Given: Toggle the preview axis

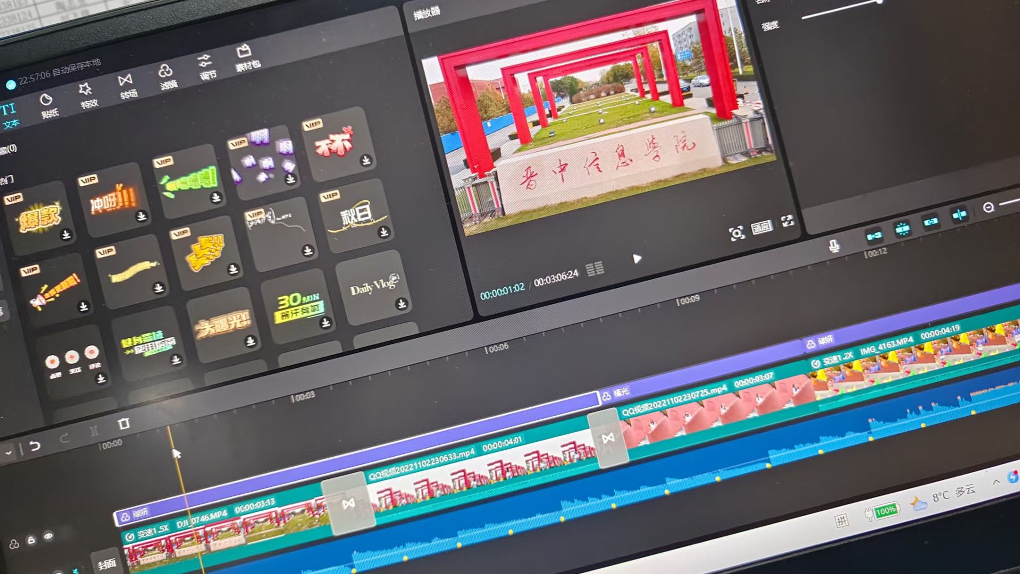Looking at the screenshot, I should [959, 215].
